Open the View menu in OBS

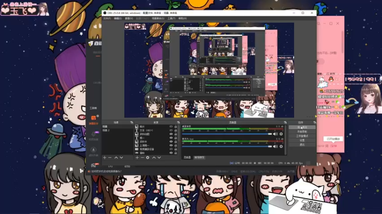[129, 19]
